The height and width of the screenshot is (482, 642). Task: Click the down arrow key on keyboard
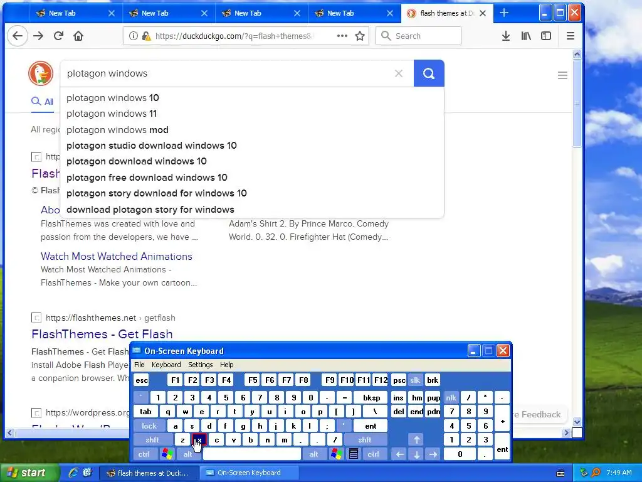point(416,454)
